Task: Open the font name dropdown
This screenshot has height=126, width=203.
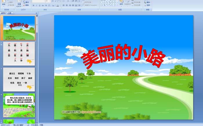Action: 44,1
